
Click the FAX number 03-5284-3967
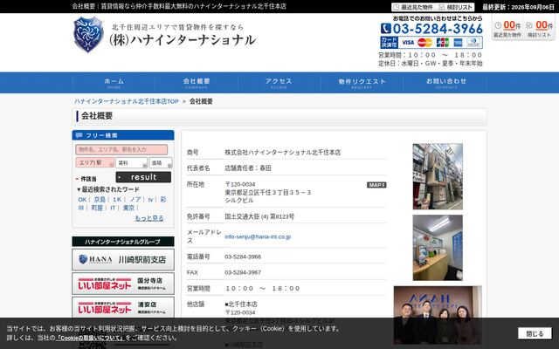(243, 272)
